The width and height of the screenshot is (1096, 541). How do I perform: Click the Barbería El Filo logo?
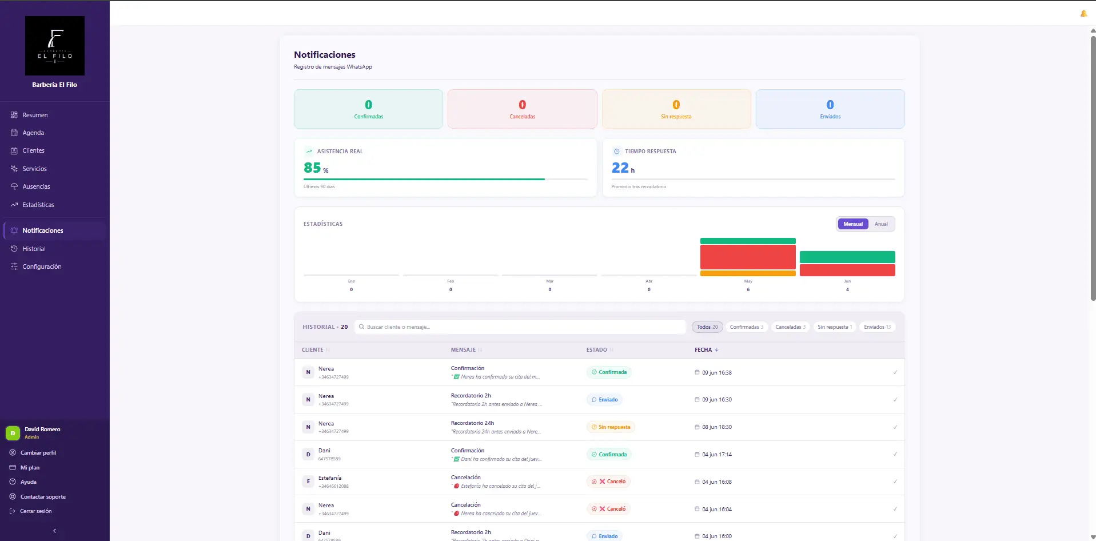55,46
